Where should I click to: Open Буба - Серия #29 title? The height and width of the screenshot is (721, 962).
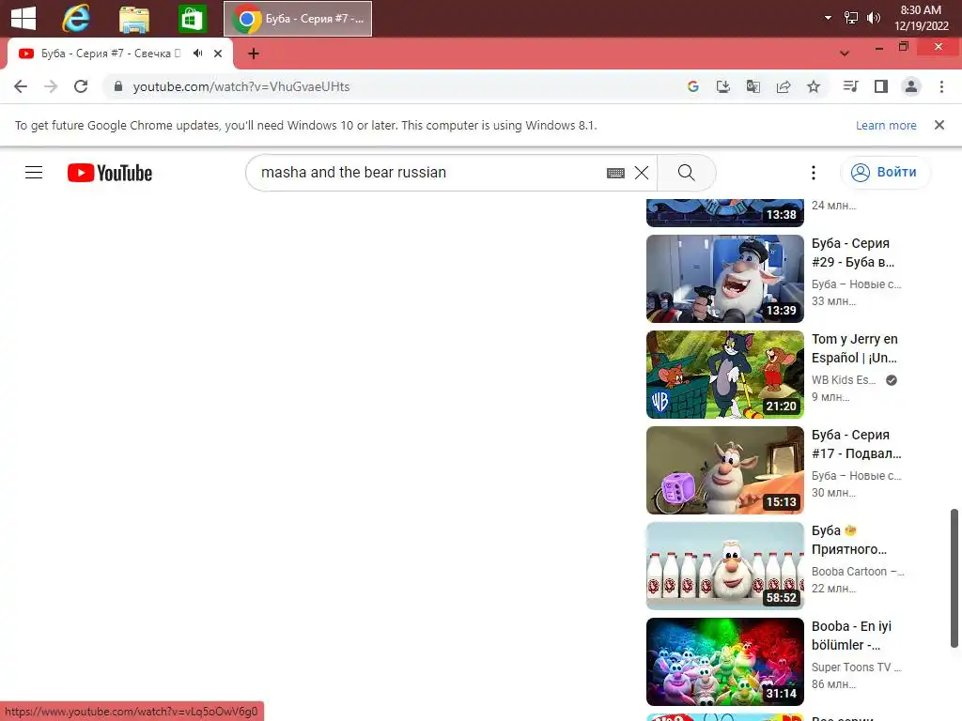853,253
